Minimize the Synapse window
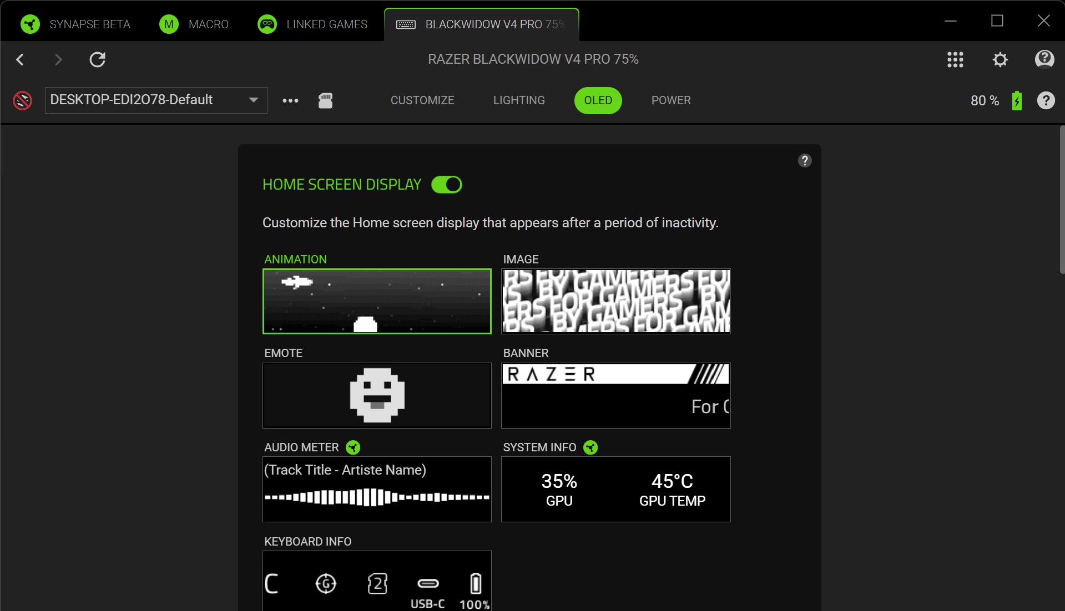The height and width of the screenshot is (611, 1065). tap(951, 21)
